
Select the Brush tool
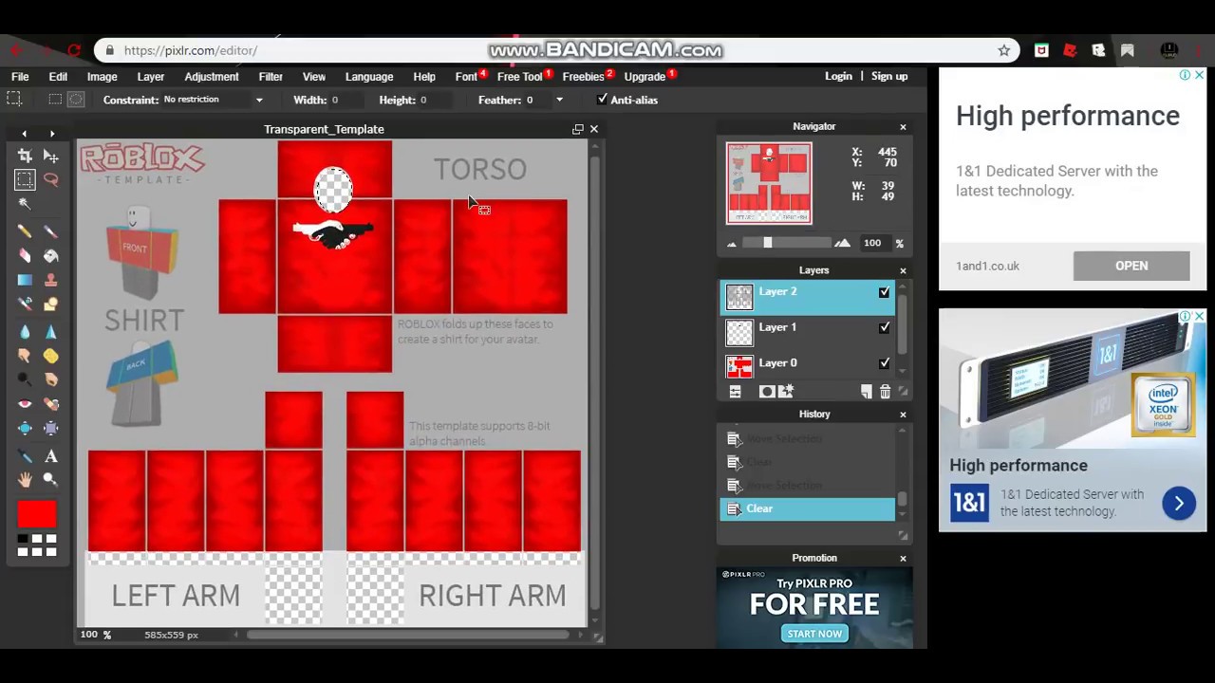click(51, 231)
